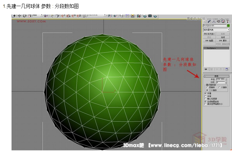Toggle Spinner Snap icon
Viewport: 232px width, 151px height.
tap(79, 16)
